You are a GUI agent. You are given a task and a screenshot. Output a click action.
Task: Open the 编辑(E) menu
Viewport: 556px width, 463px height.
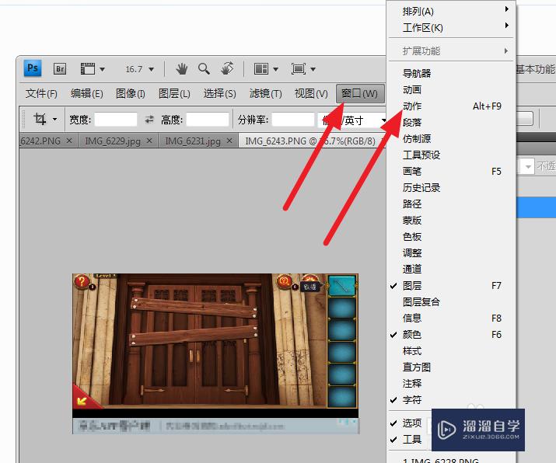(x=87, y=93)
